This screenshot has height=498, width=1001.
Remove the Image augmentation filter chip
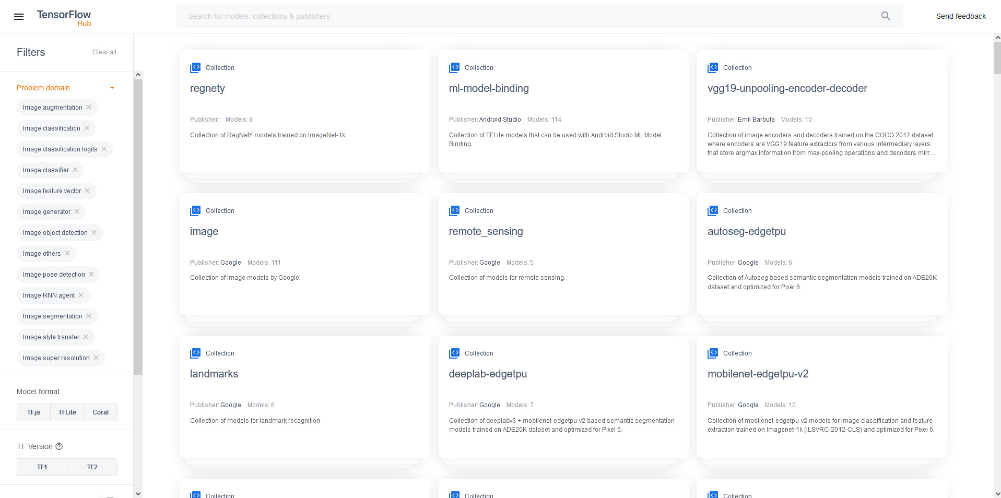89,107
